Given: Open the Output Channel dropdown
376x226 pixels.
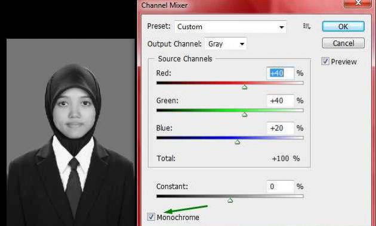Looking at the screenshot, I should click(x=226, y=44).
